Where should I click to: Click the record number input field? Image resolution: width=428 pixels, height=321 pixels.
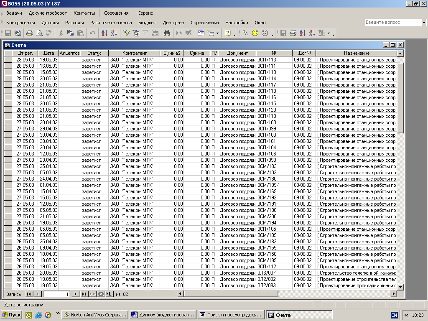coord(57,294)
